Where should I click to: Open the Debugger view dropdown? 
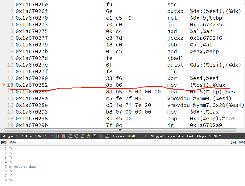(9, 136)
